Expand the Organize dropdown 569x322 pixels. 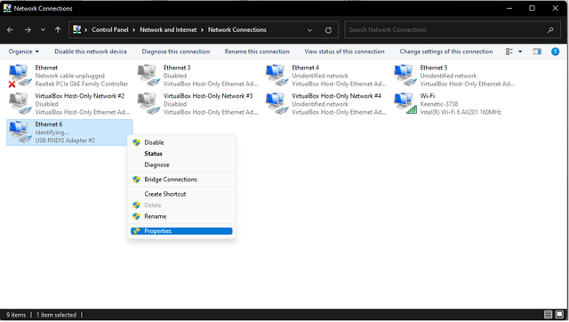pos(24,52)
